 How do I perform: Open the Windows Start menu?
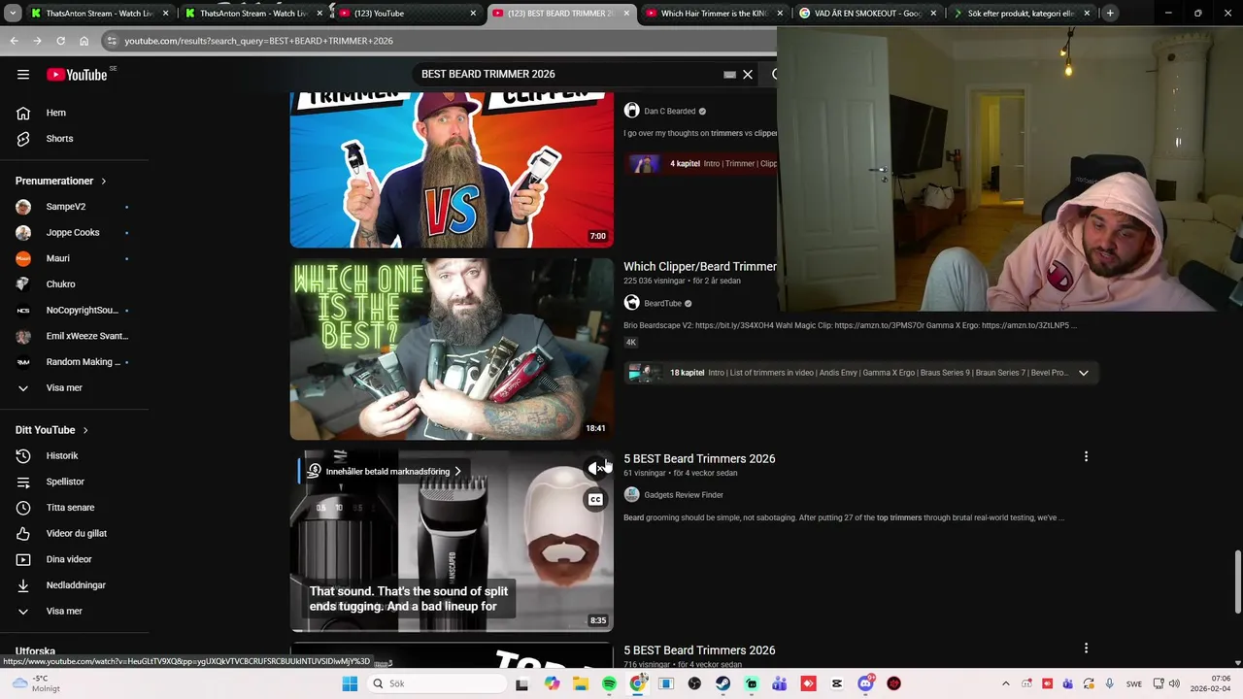click(x=350, y=683)
